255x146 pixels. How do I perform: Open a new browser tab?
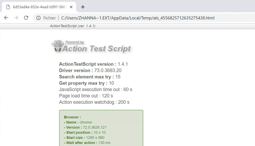coord(83,7)
